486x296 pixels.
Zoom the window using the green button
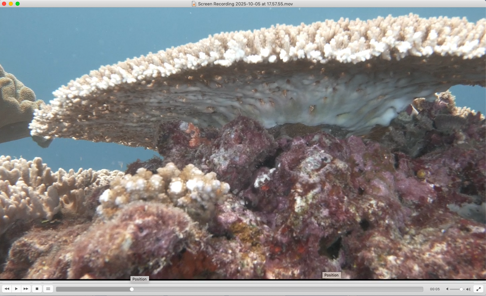pos(17,4)
